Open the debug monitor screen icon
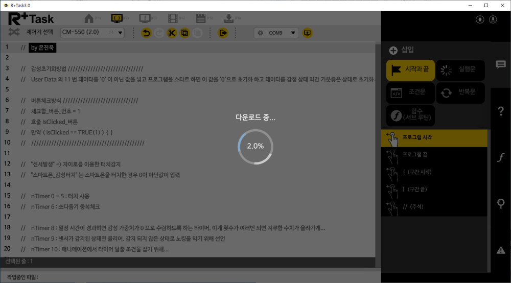The image size is (511, 283). [x=146, y=18]
